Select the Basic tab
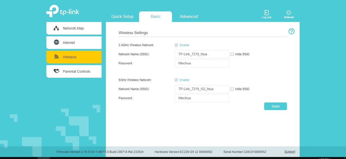This screenshot has height=159, width=346. tap(156, 17)
